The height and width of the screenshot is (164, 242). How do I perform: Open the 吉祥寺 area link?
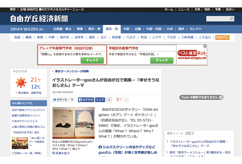click(79, 37)
